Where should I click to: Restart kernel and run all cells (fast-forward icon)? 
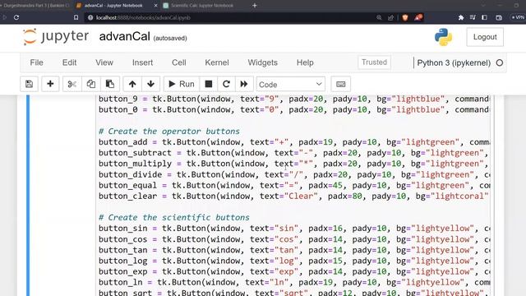pos(244,84)
